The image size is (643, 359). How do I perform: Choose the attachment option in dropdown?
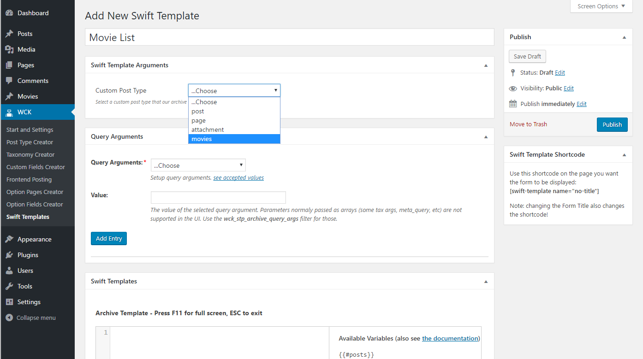point(234,129)
